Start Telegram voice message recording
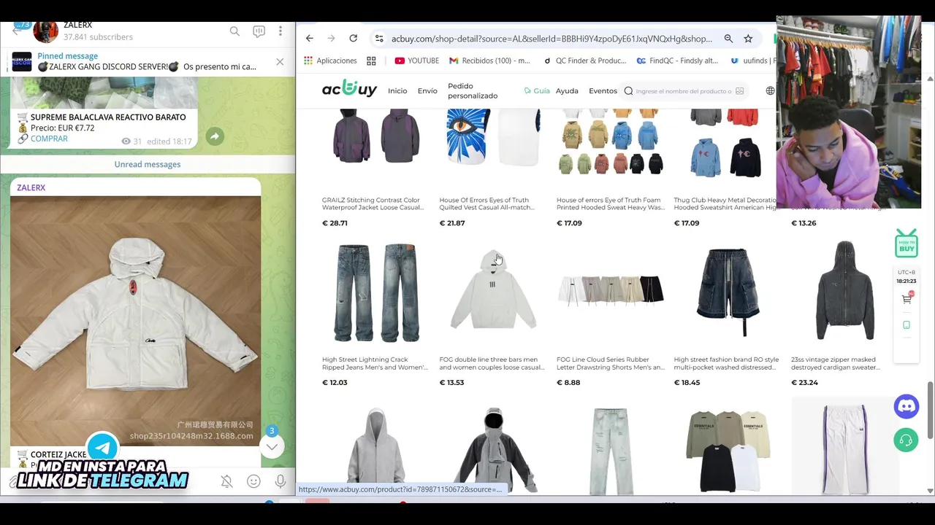935x525 pixels. (280, 481)
